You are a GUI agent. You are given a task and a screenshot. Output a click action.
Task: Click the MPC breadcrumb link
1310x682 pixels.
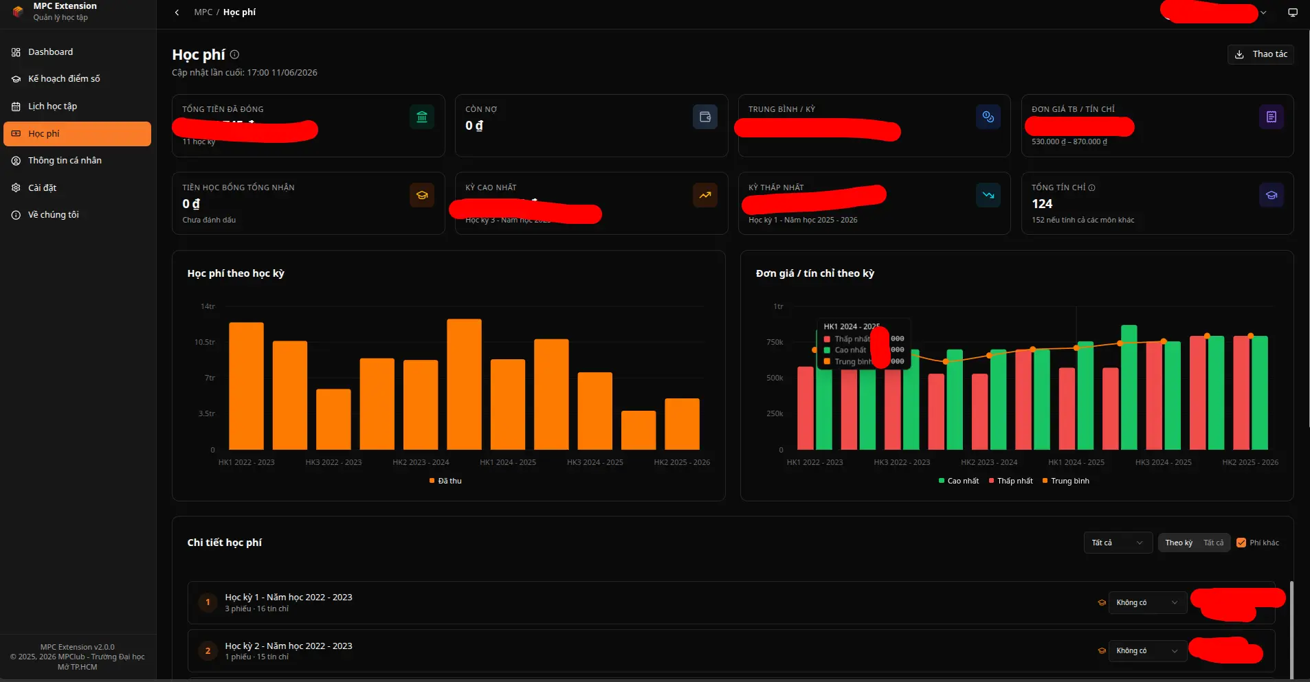203,12
